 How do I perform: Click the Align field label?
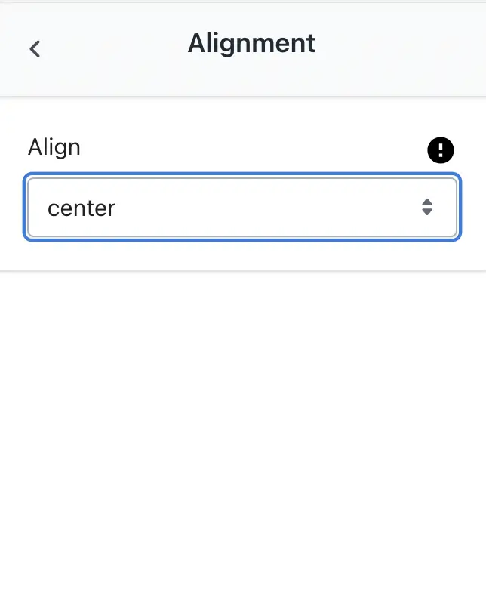click(54, 147)
